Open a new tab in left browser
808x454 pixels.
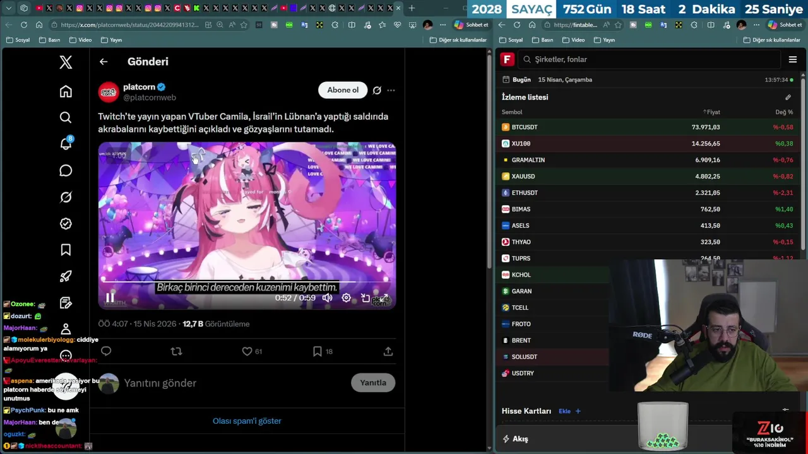click(x=412, y=8)
